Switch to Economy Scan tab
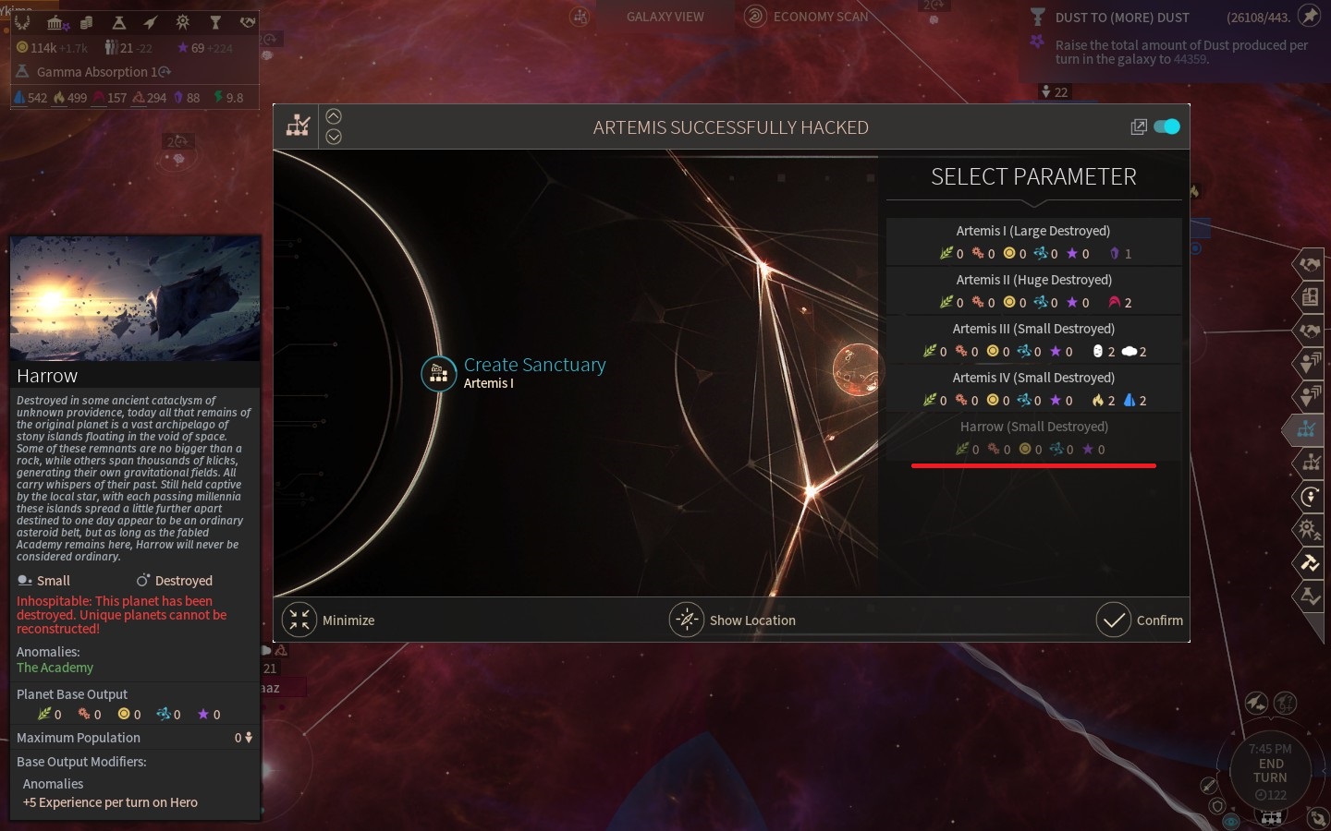The width and height of the screenshot is (1331, 831). (x=821, y=17)
